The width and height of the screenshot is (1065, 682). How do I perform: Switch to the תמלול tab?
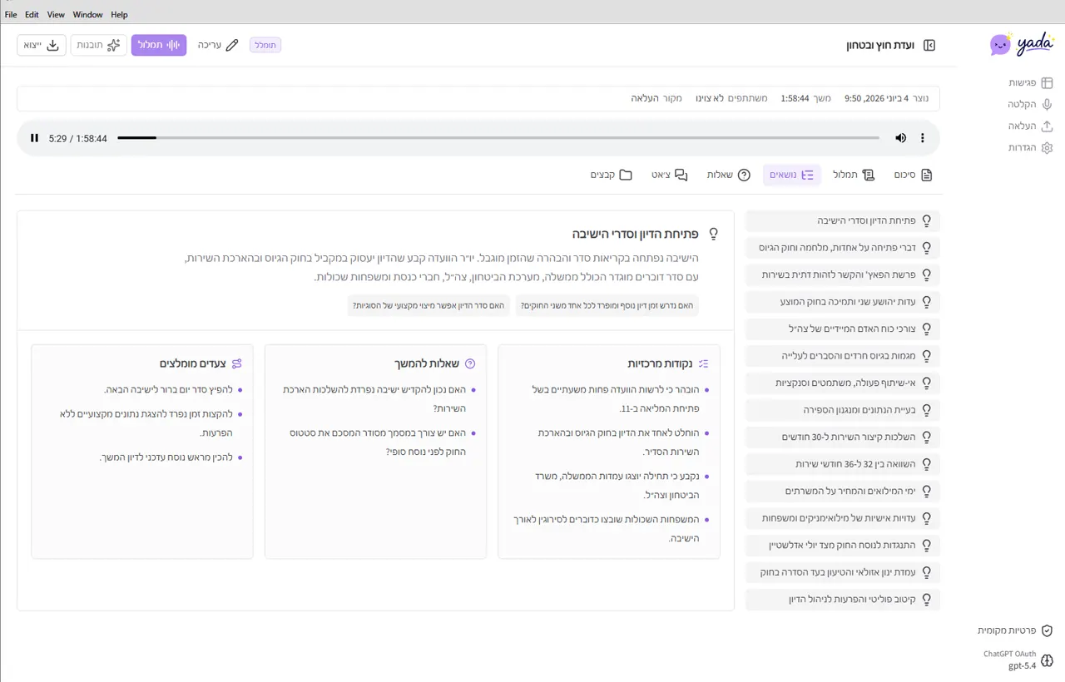854,175
